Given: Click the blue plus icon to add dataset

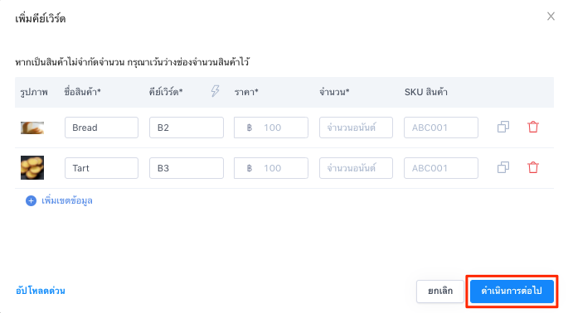Looking at the screenshot, I should (x=32, y=200).
